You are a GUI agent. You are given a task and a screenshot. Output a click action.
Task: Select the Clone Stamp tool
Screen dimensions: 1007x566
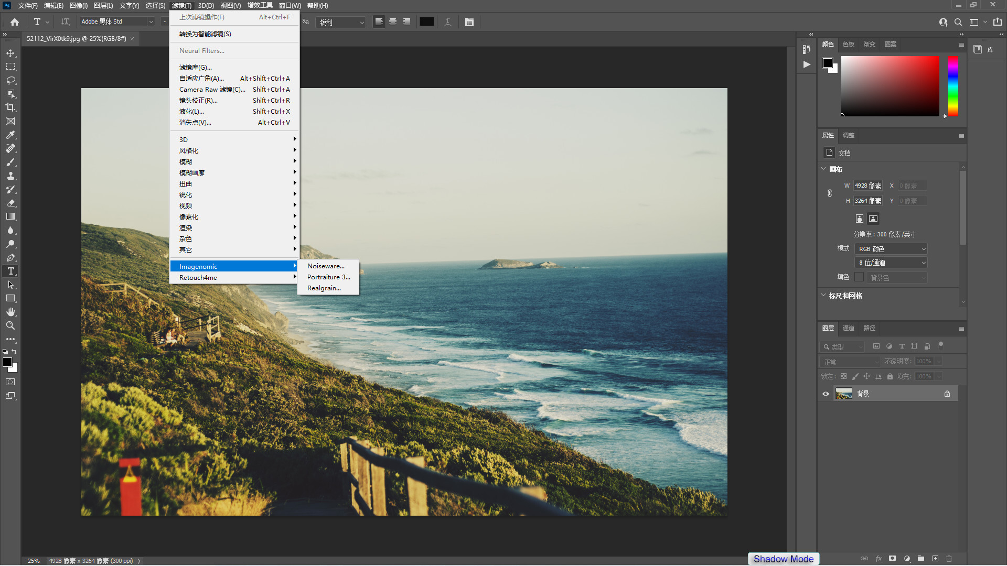tap(10, 176)
